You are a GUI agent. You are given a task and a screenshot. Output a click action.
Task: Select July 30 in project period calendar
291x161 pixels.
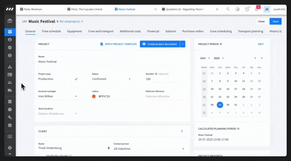point(228,105)
